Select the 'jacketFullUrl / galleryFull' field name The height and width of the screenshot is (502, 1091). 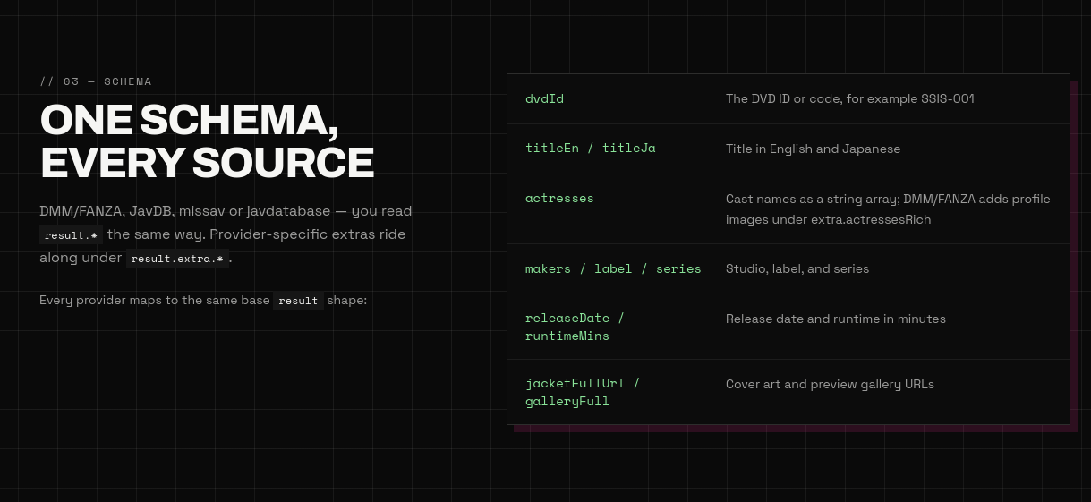pos(583,392)
